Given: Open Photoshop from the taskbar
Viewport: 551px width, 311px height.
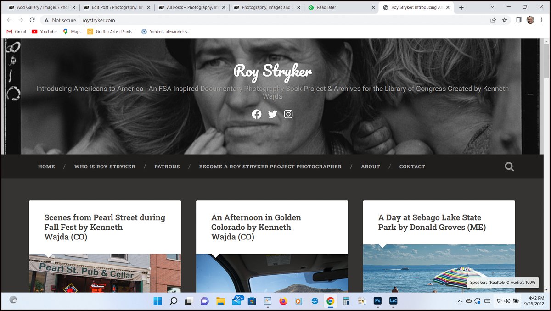Looking at the screenshot, I should tap(377, 301).
